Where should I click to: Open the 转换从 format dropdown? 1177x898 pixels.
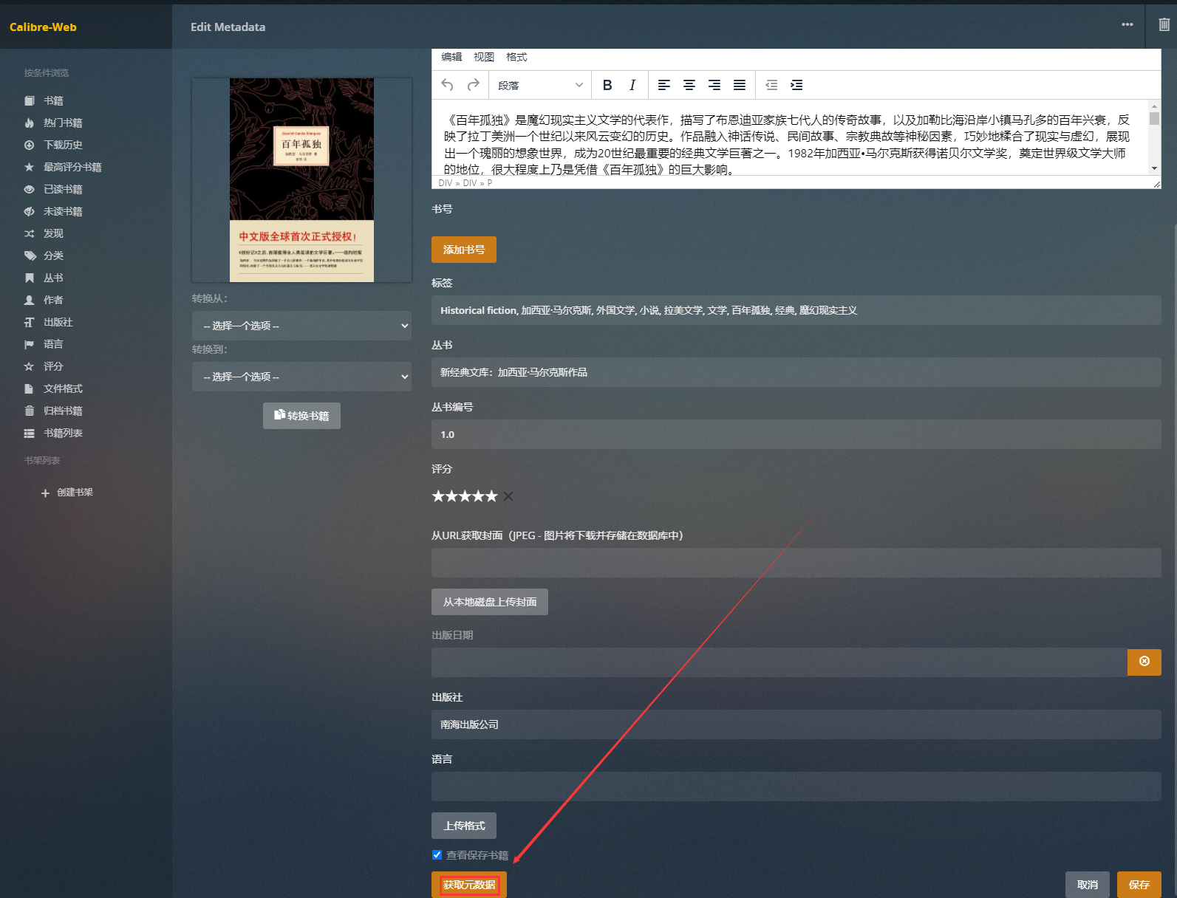pyautogui.click(x=301, y=326)
